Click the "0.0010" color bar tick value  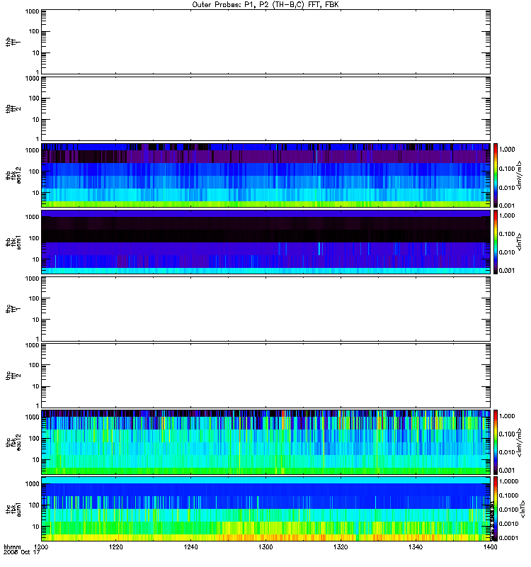tap(509, 524)
